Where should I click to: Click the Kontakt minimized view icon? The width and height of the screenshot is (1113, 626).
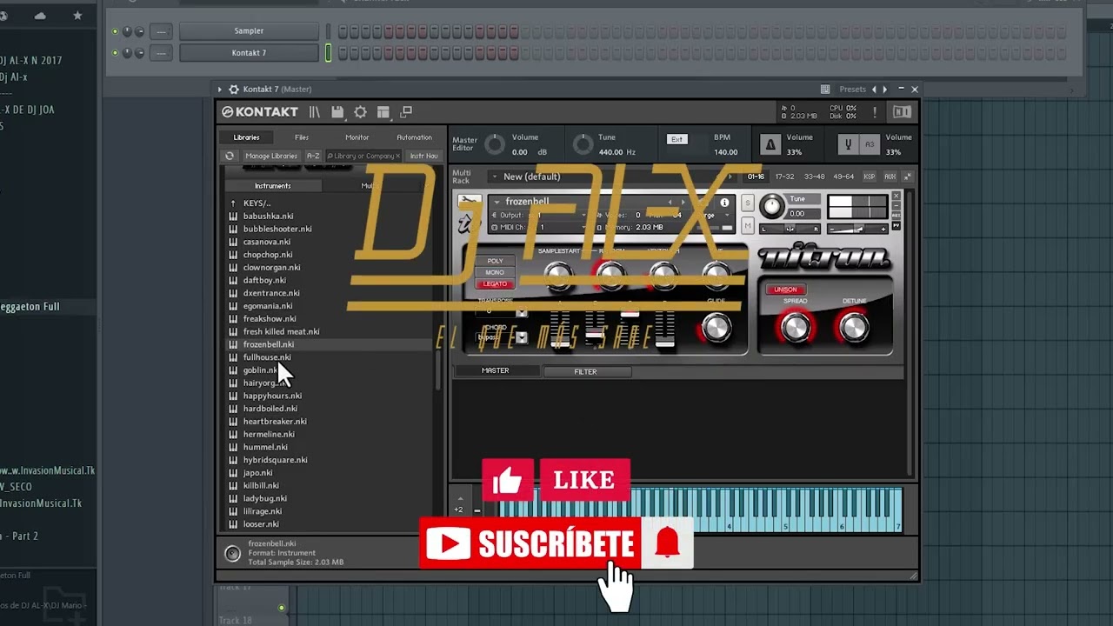[x=406, y=111]
